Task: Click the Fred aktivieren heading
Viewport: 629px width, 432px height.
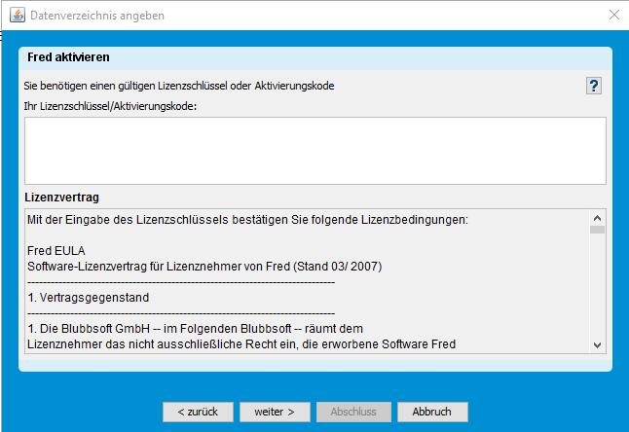Action: click(x=68, y=57)
